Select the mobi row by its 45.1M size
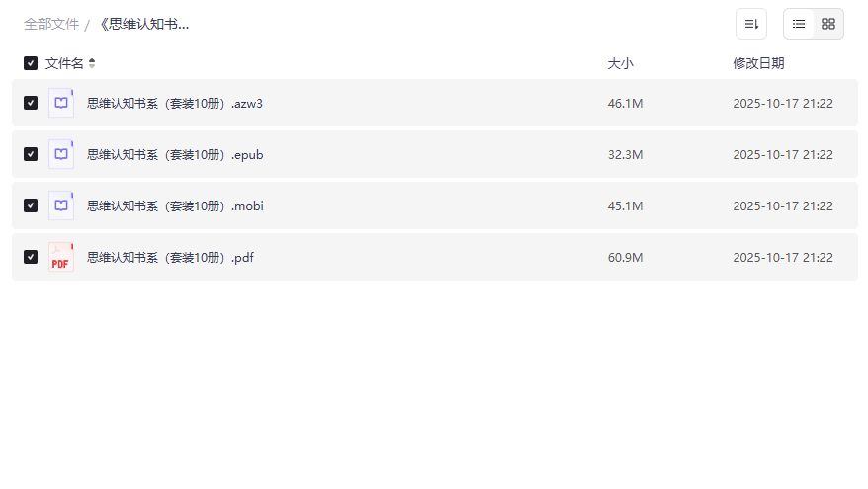Image resolution: width=868 pixels, height=489 pixels. 625,205
